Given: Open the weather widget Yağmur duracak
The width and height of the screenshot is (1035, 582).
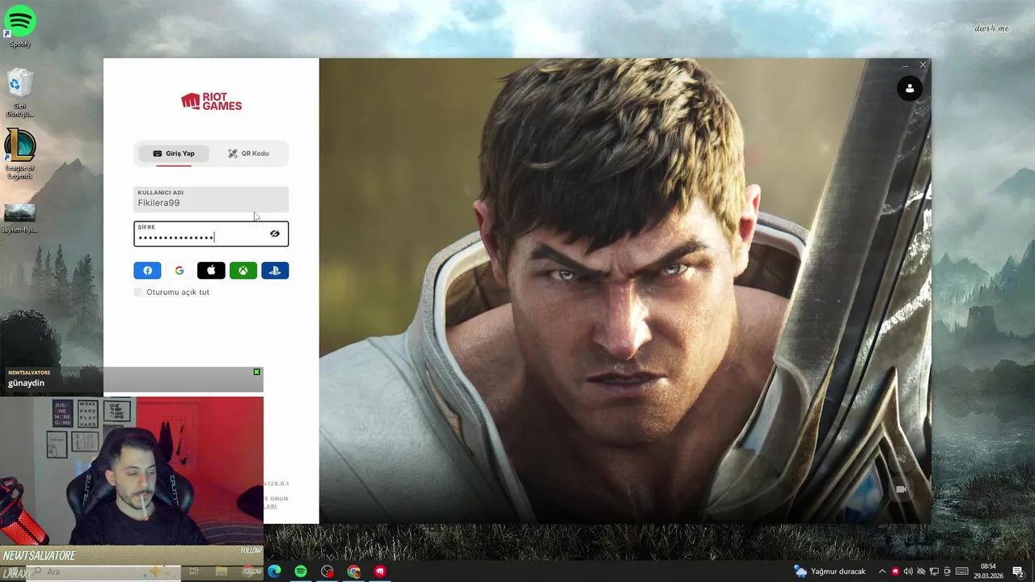Looking at the screenshot, I should (x=830, y=571).
